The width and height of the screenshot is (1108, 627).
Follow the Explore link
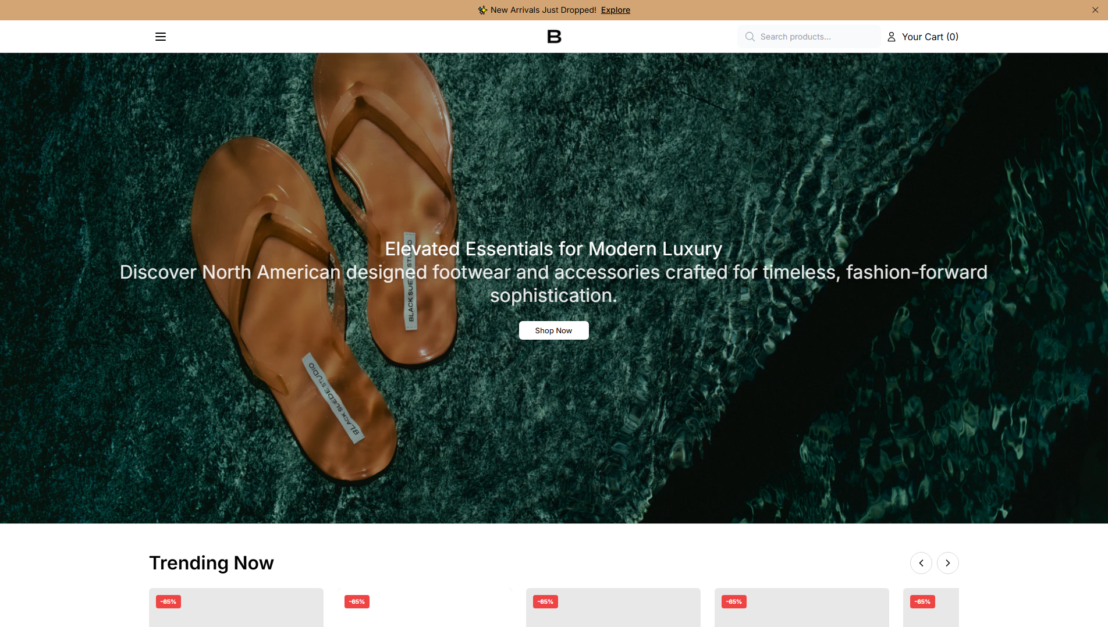pyautogui.click(x=616, y=10)
